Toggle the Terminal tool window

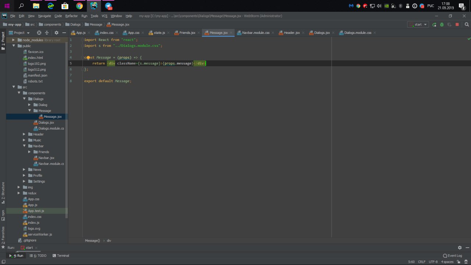coord(61,255)
